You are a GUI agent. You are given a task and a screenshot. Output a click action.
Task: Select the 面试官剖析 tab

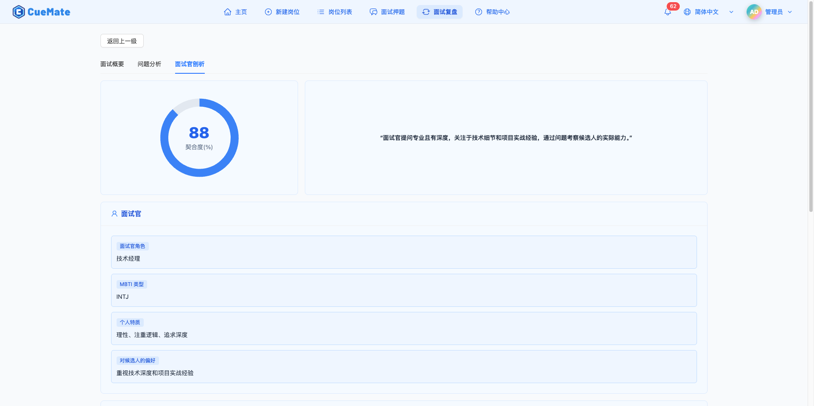(190, 64)
